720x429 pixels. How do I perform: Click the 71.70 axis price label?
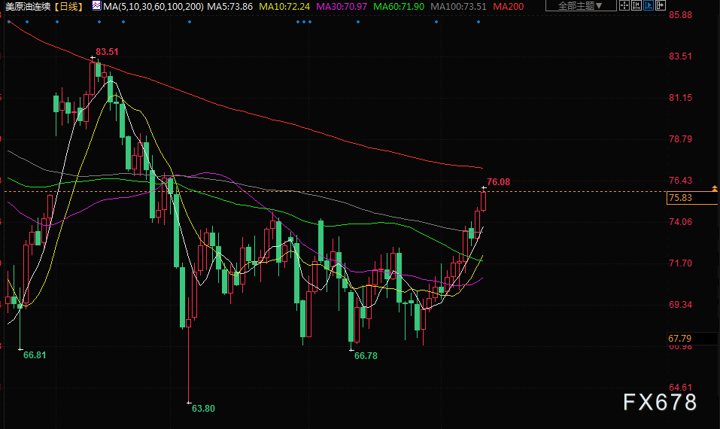[x=681, y=263]
